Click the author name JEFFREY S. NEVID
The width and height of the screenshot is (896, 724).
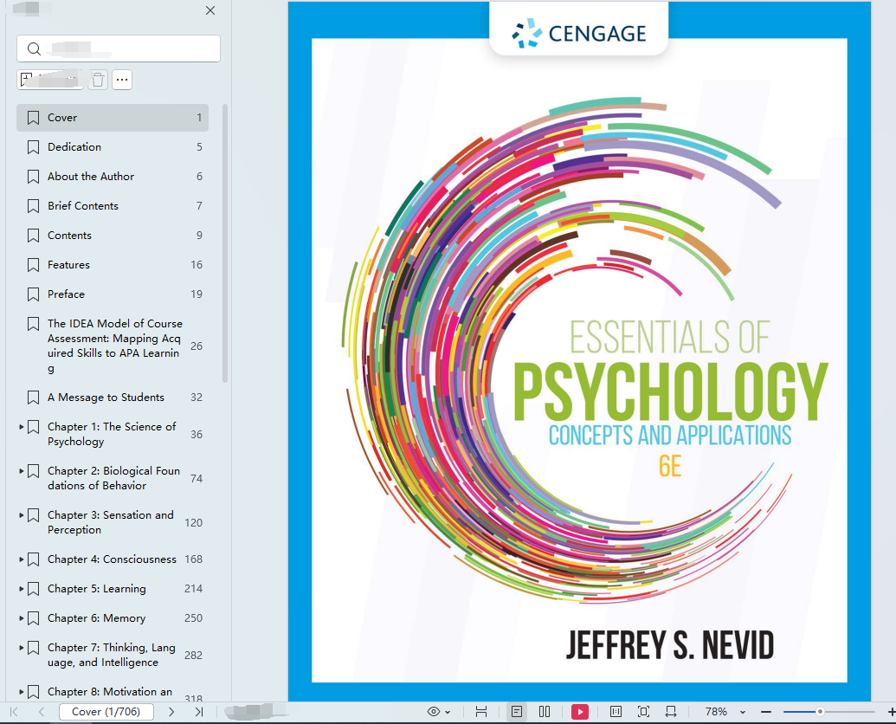tap(670, 645)
